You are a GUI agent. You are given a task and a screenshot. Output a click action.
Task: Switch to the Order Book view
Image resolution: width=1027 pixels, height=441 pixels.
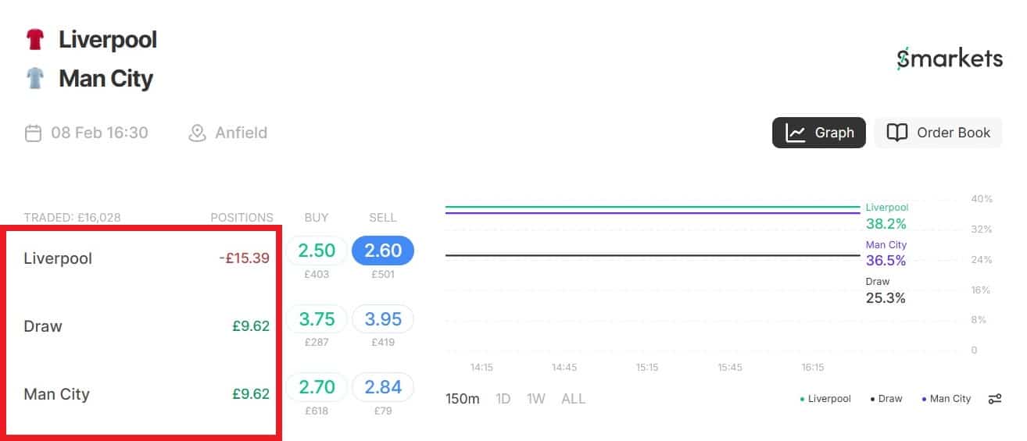(938, 133)
